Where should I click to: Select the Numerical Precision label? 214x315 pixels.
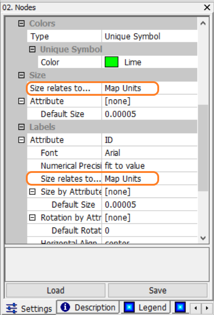click(71, 166)
